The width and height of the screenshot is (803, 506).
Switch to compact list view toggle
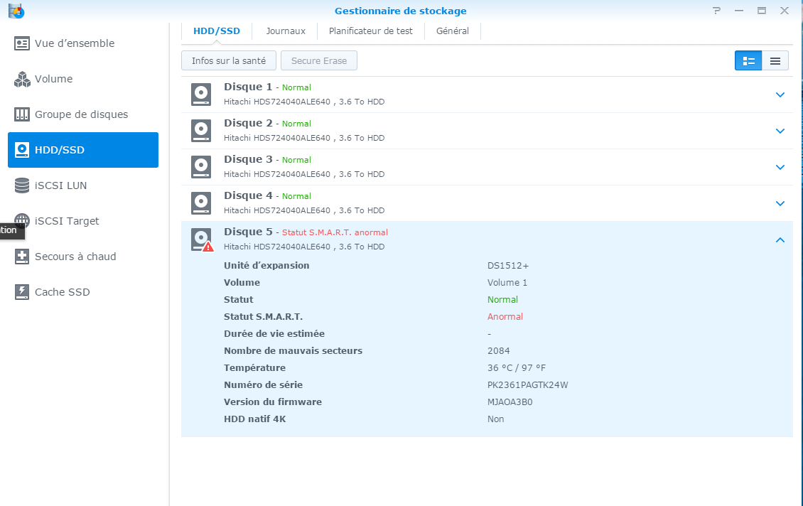(x=775, y=61)
